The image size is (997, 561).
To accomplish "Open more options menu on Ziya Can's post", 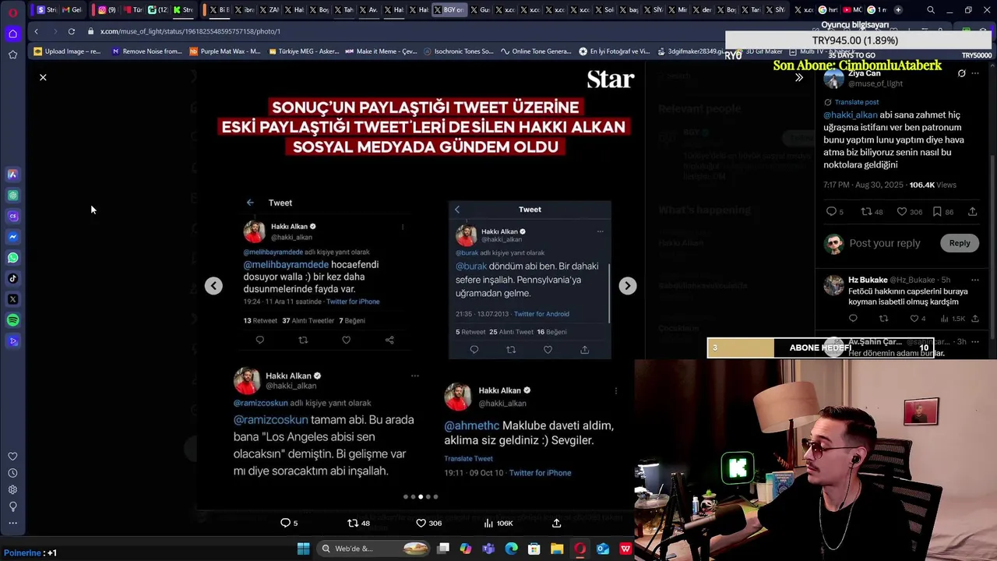I will (975, 73).
